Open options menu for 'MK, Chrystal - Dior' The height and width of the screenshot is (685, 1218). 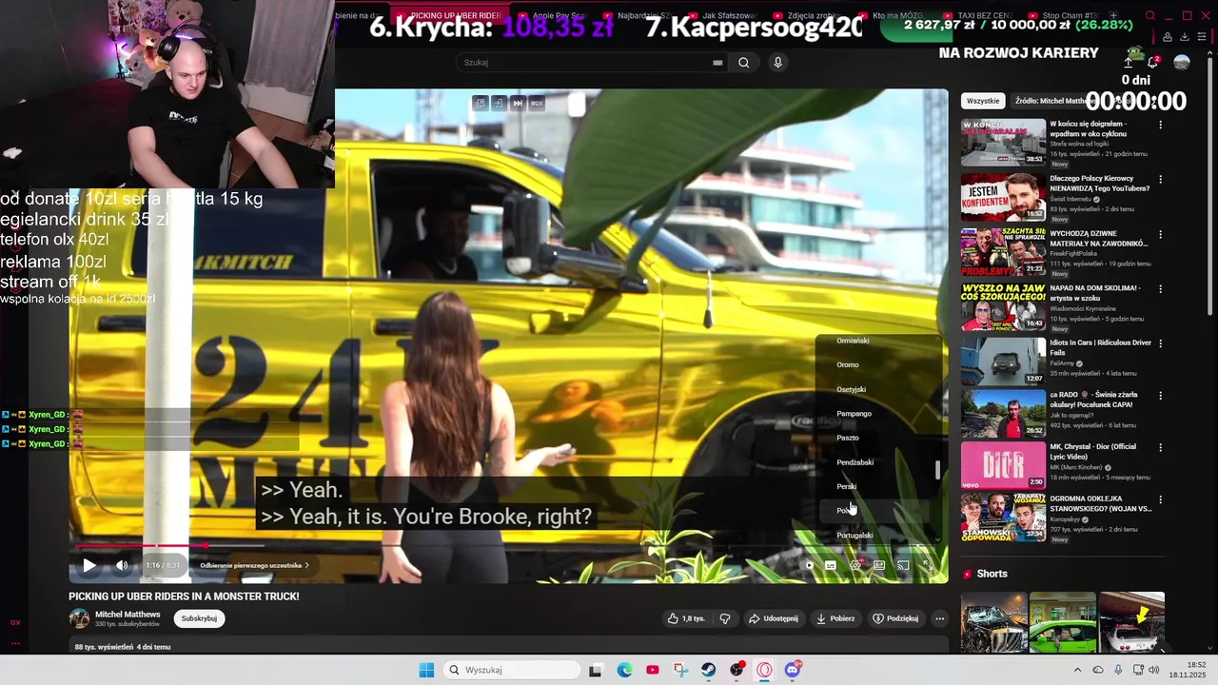coord(1160,447)
